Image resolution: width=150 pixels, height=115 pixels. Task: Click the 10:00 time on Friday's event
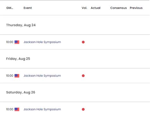coord(9,76)
